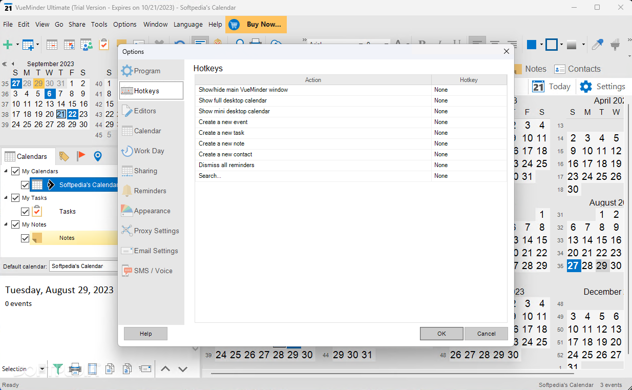Open the Edit menu
Screen dimensions: 632x390
click(24, 24)
